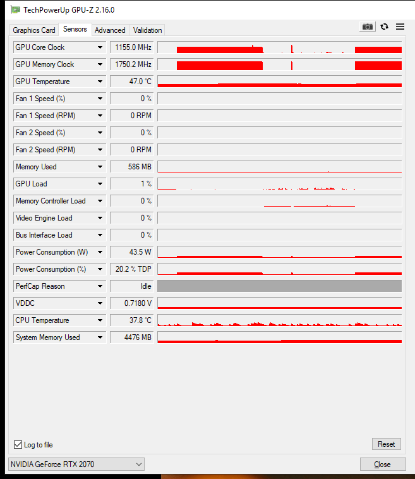Screen dimensions: 415x479
Task: Click the Idle PerfCap value
Action: [132, 286]
